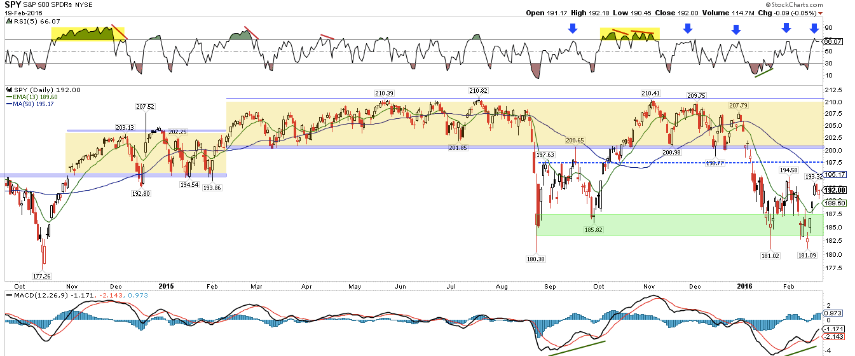Screen dimensions: 855x356
Task: Click the 189.60 EMA tag on right axis
Action: click(833, 202)
